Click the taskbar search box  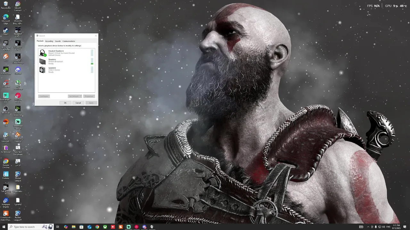point(30,227)
